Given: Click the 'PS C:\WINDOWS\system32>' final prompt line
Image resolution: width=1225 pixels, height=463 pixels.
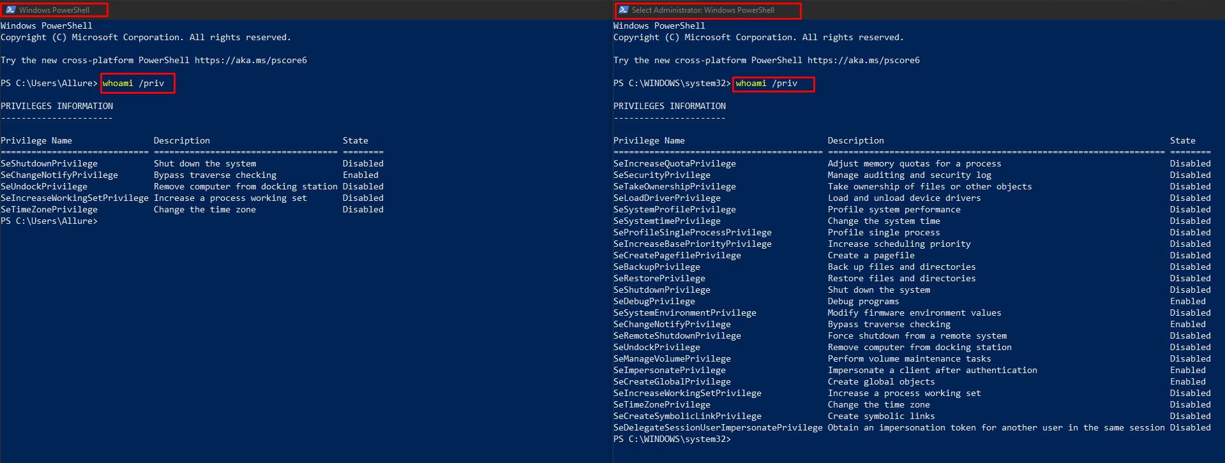Looking at the screenshot, I should (x=672, y=439).
